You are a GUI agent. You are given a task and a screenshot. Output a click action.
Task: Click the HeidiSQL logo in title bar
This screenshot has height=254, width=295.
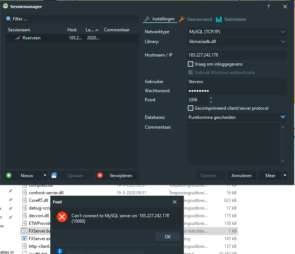point(5,6)
